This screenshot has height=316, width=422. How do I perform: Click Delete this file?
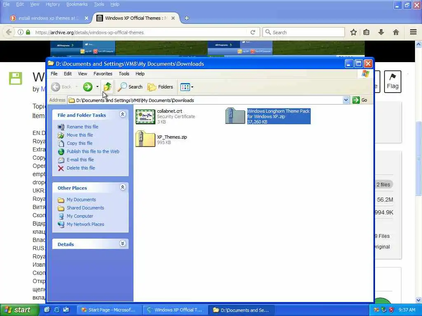click(81, 168)
